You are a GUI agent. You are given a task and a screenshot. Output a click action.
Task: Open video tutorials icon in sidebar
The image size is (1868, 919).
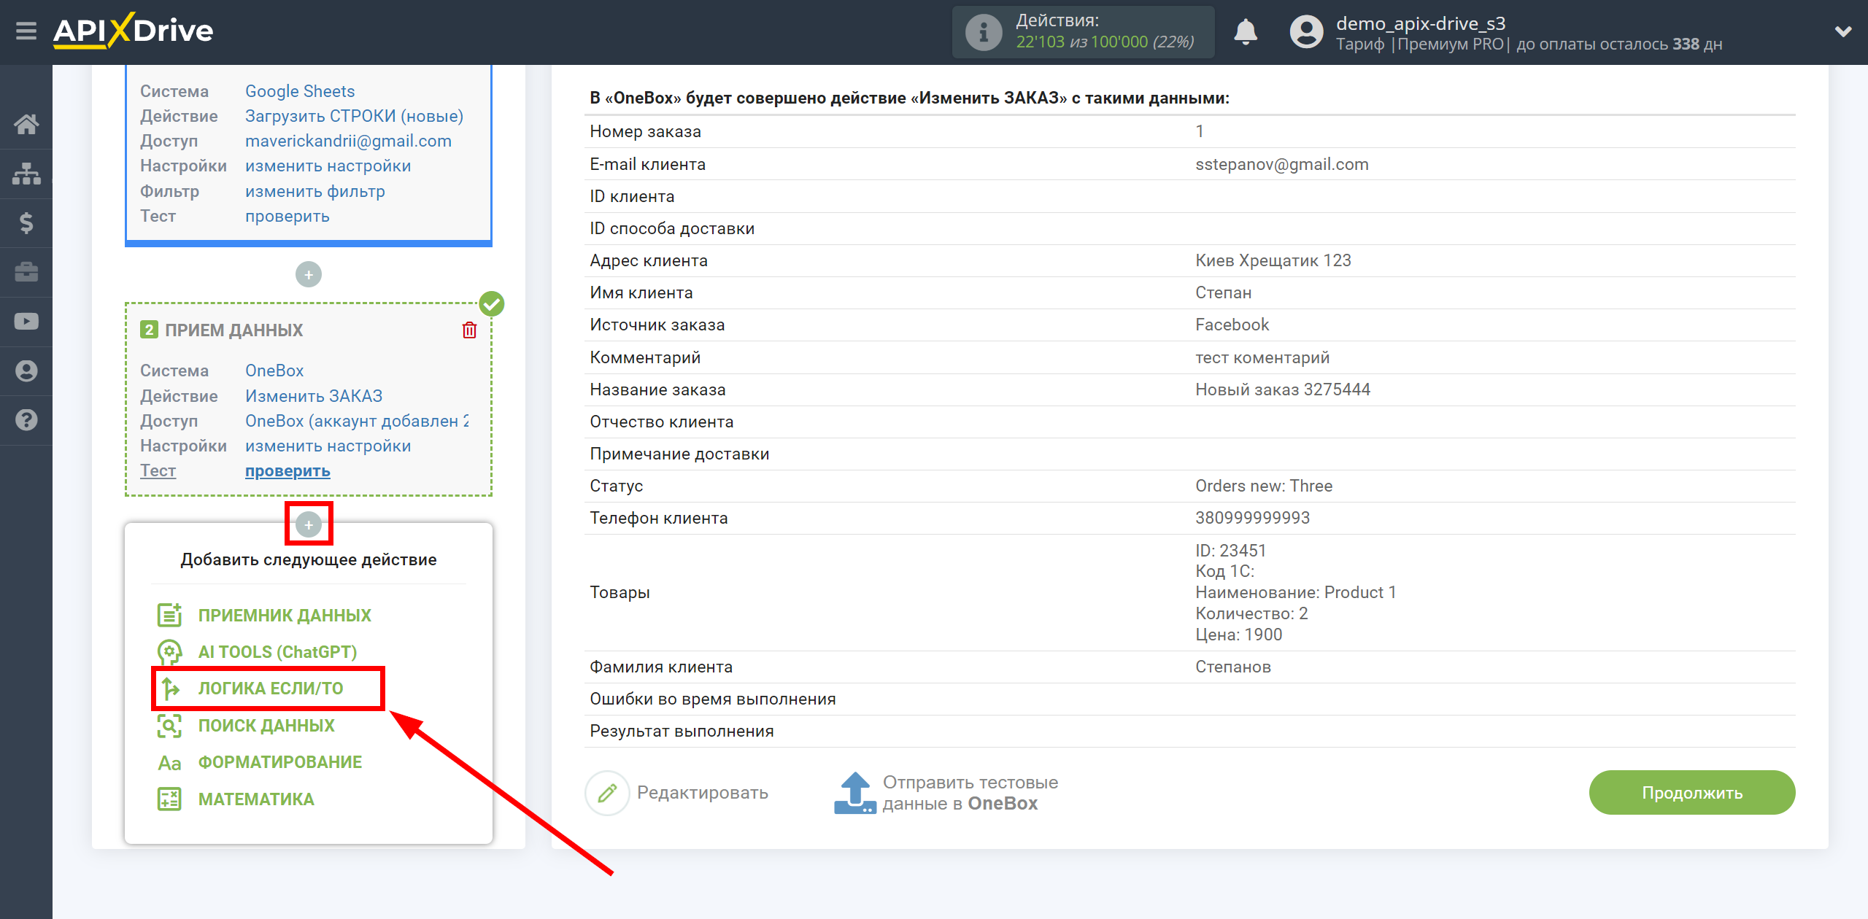(x=26, y=321)
